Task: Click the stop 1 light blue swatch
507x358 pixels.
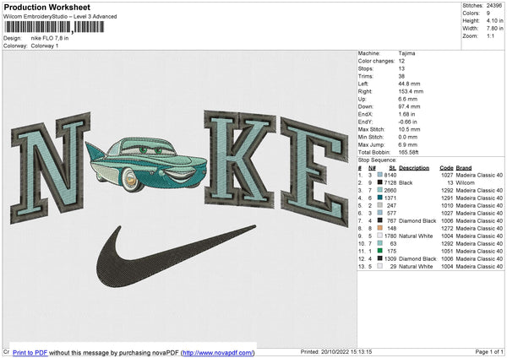Action: point(379,175)
